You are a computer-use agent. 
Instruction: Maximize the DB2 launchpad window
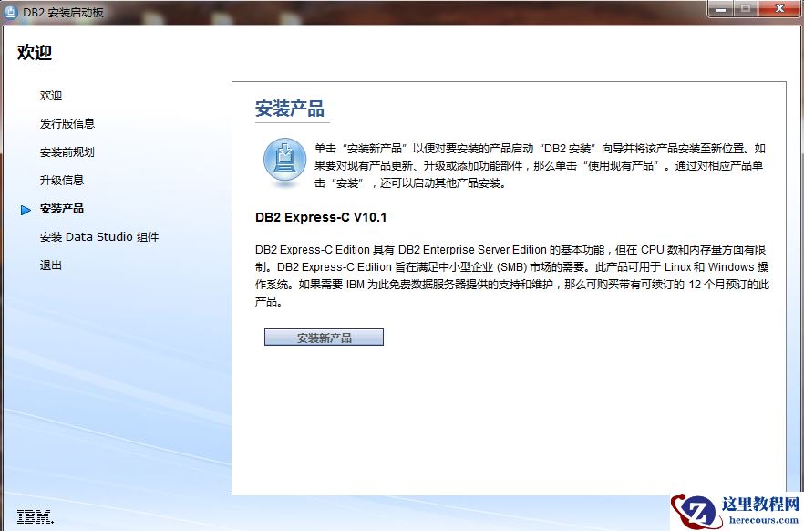click(x=746, y=9)
